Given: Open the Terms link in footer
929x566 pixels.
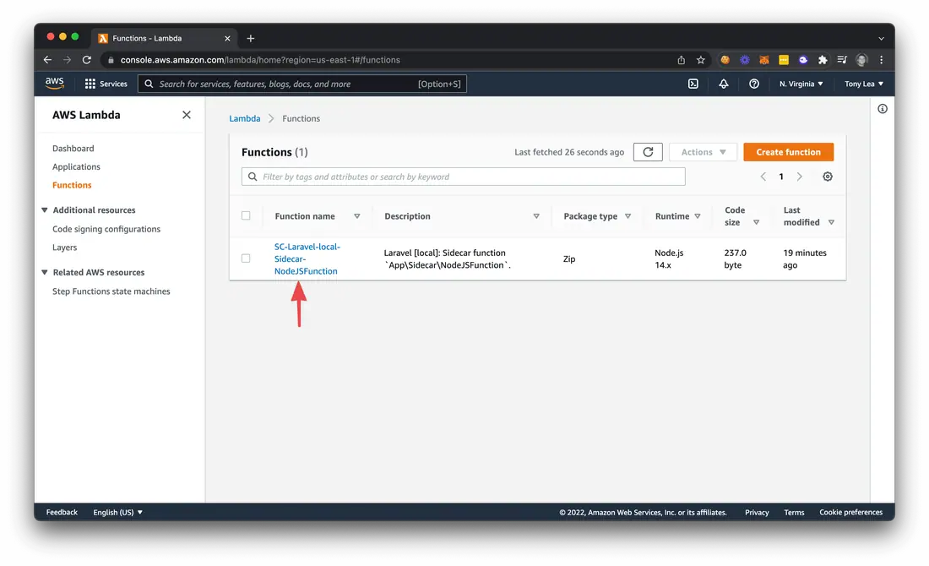Looking at the screenshot, I should (794, 512).
